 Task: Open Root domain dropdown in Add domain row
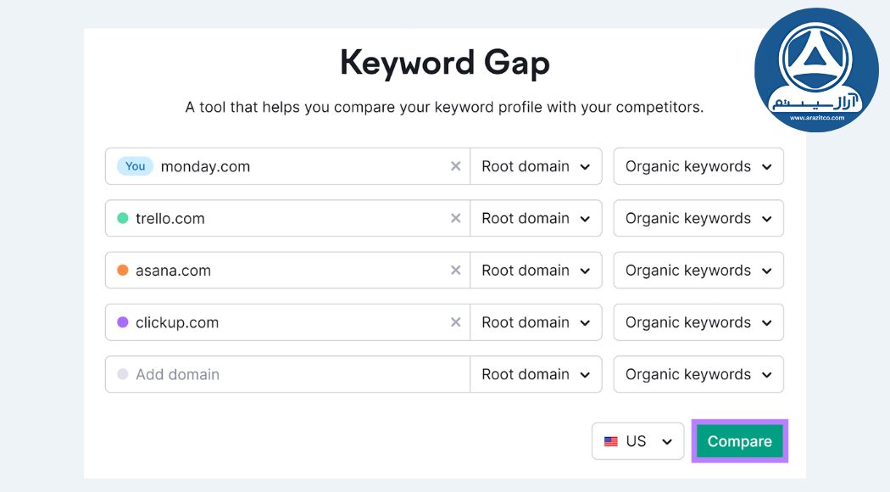[x=536, y=374]
